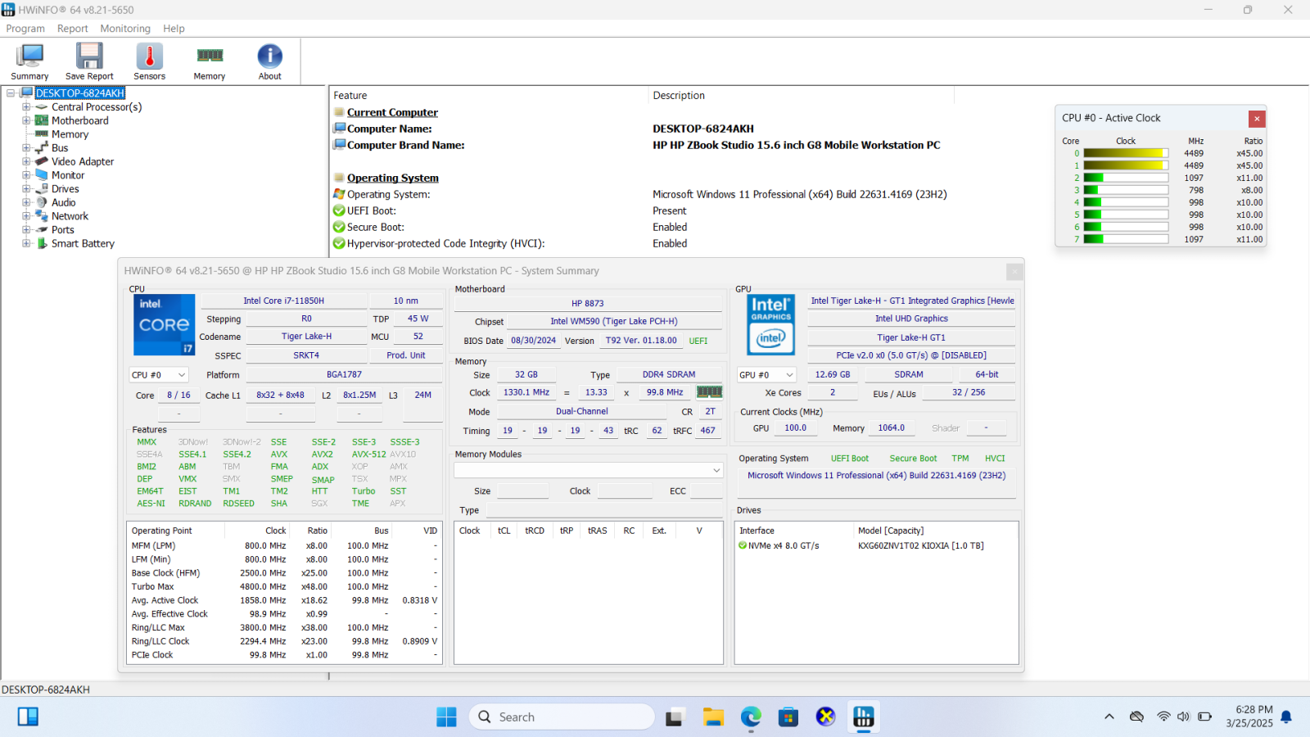Open the Program menu

25,29
